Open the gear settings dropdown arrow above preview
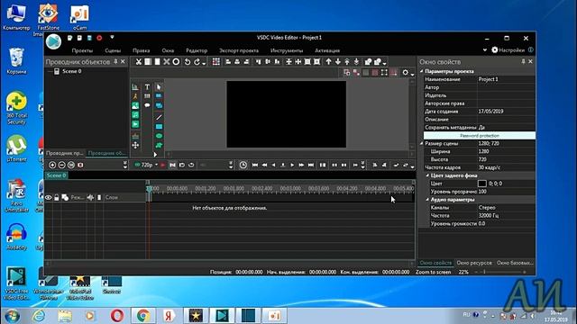Viewport: 577px width, 324px height. [412, 74]
